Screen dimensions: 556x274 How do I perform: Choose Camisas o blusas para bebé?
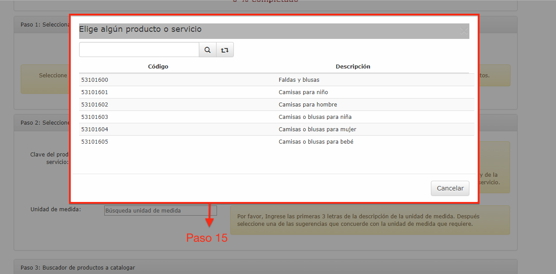click(x=316, y=142)
